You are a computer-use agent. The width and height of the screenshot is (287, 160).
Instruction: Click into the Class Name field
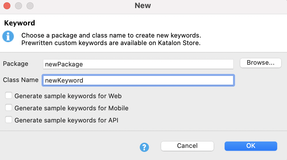(x=138, y=80)
